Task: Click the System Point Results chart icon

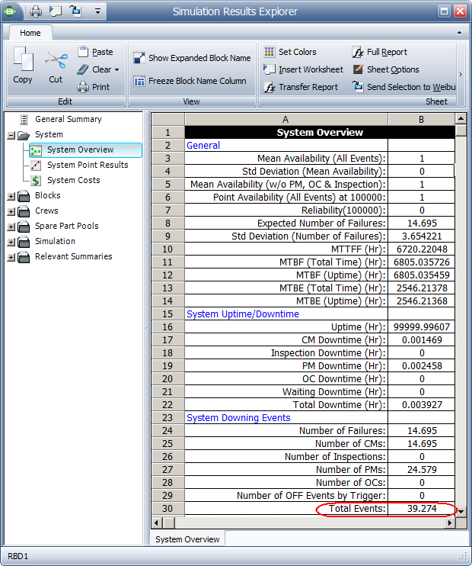Action: [x=36, y=166]
